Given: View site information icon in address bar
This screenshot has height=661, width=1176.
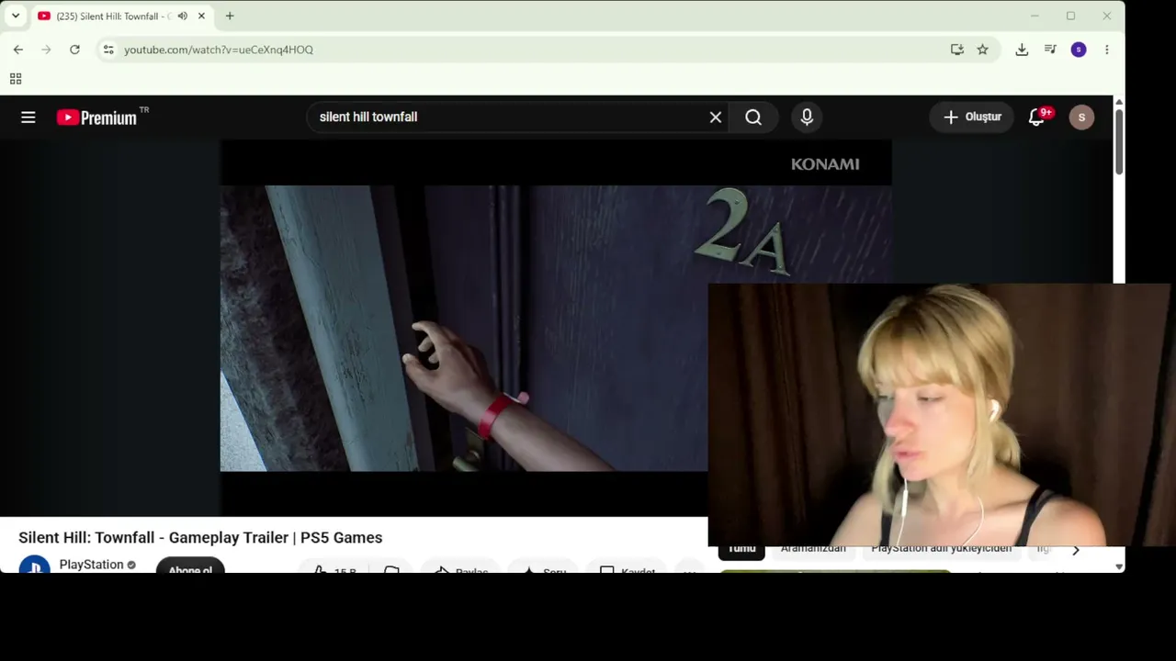Looking at the screenshot, I should point(108,50).
